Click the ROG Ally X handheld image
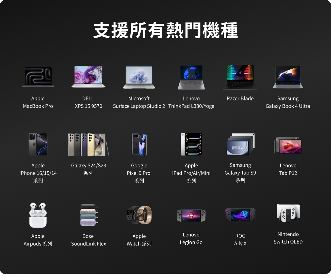 tap(240, 215)
